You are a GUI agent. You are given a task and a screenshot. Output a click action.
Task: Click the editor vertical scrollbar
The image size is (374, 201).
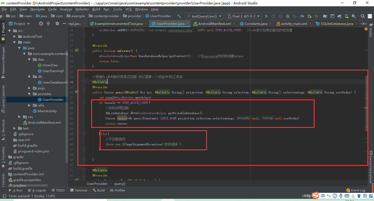tap(367, 104)
